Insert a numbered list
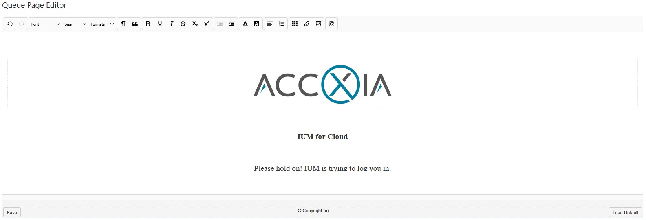Screen dimensions: 646x220 (282, 24)
